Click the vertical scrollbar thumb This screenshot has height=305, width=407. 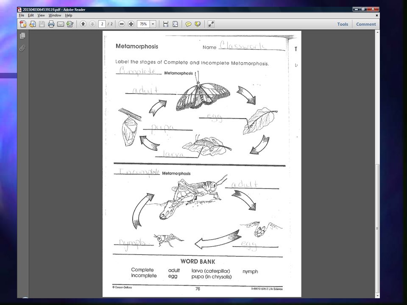(377, 228)
